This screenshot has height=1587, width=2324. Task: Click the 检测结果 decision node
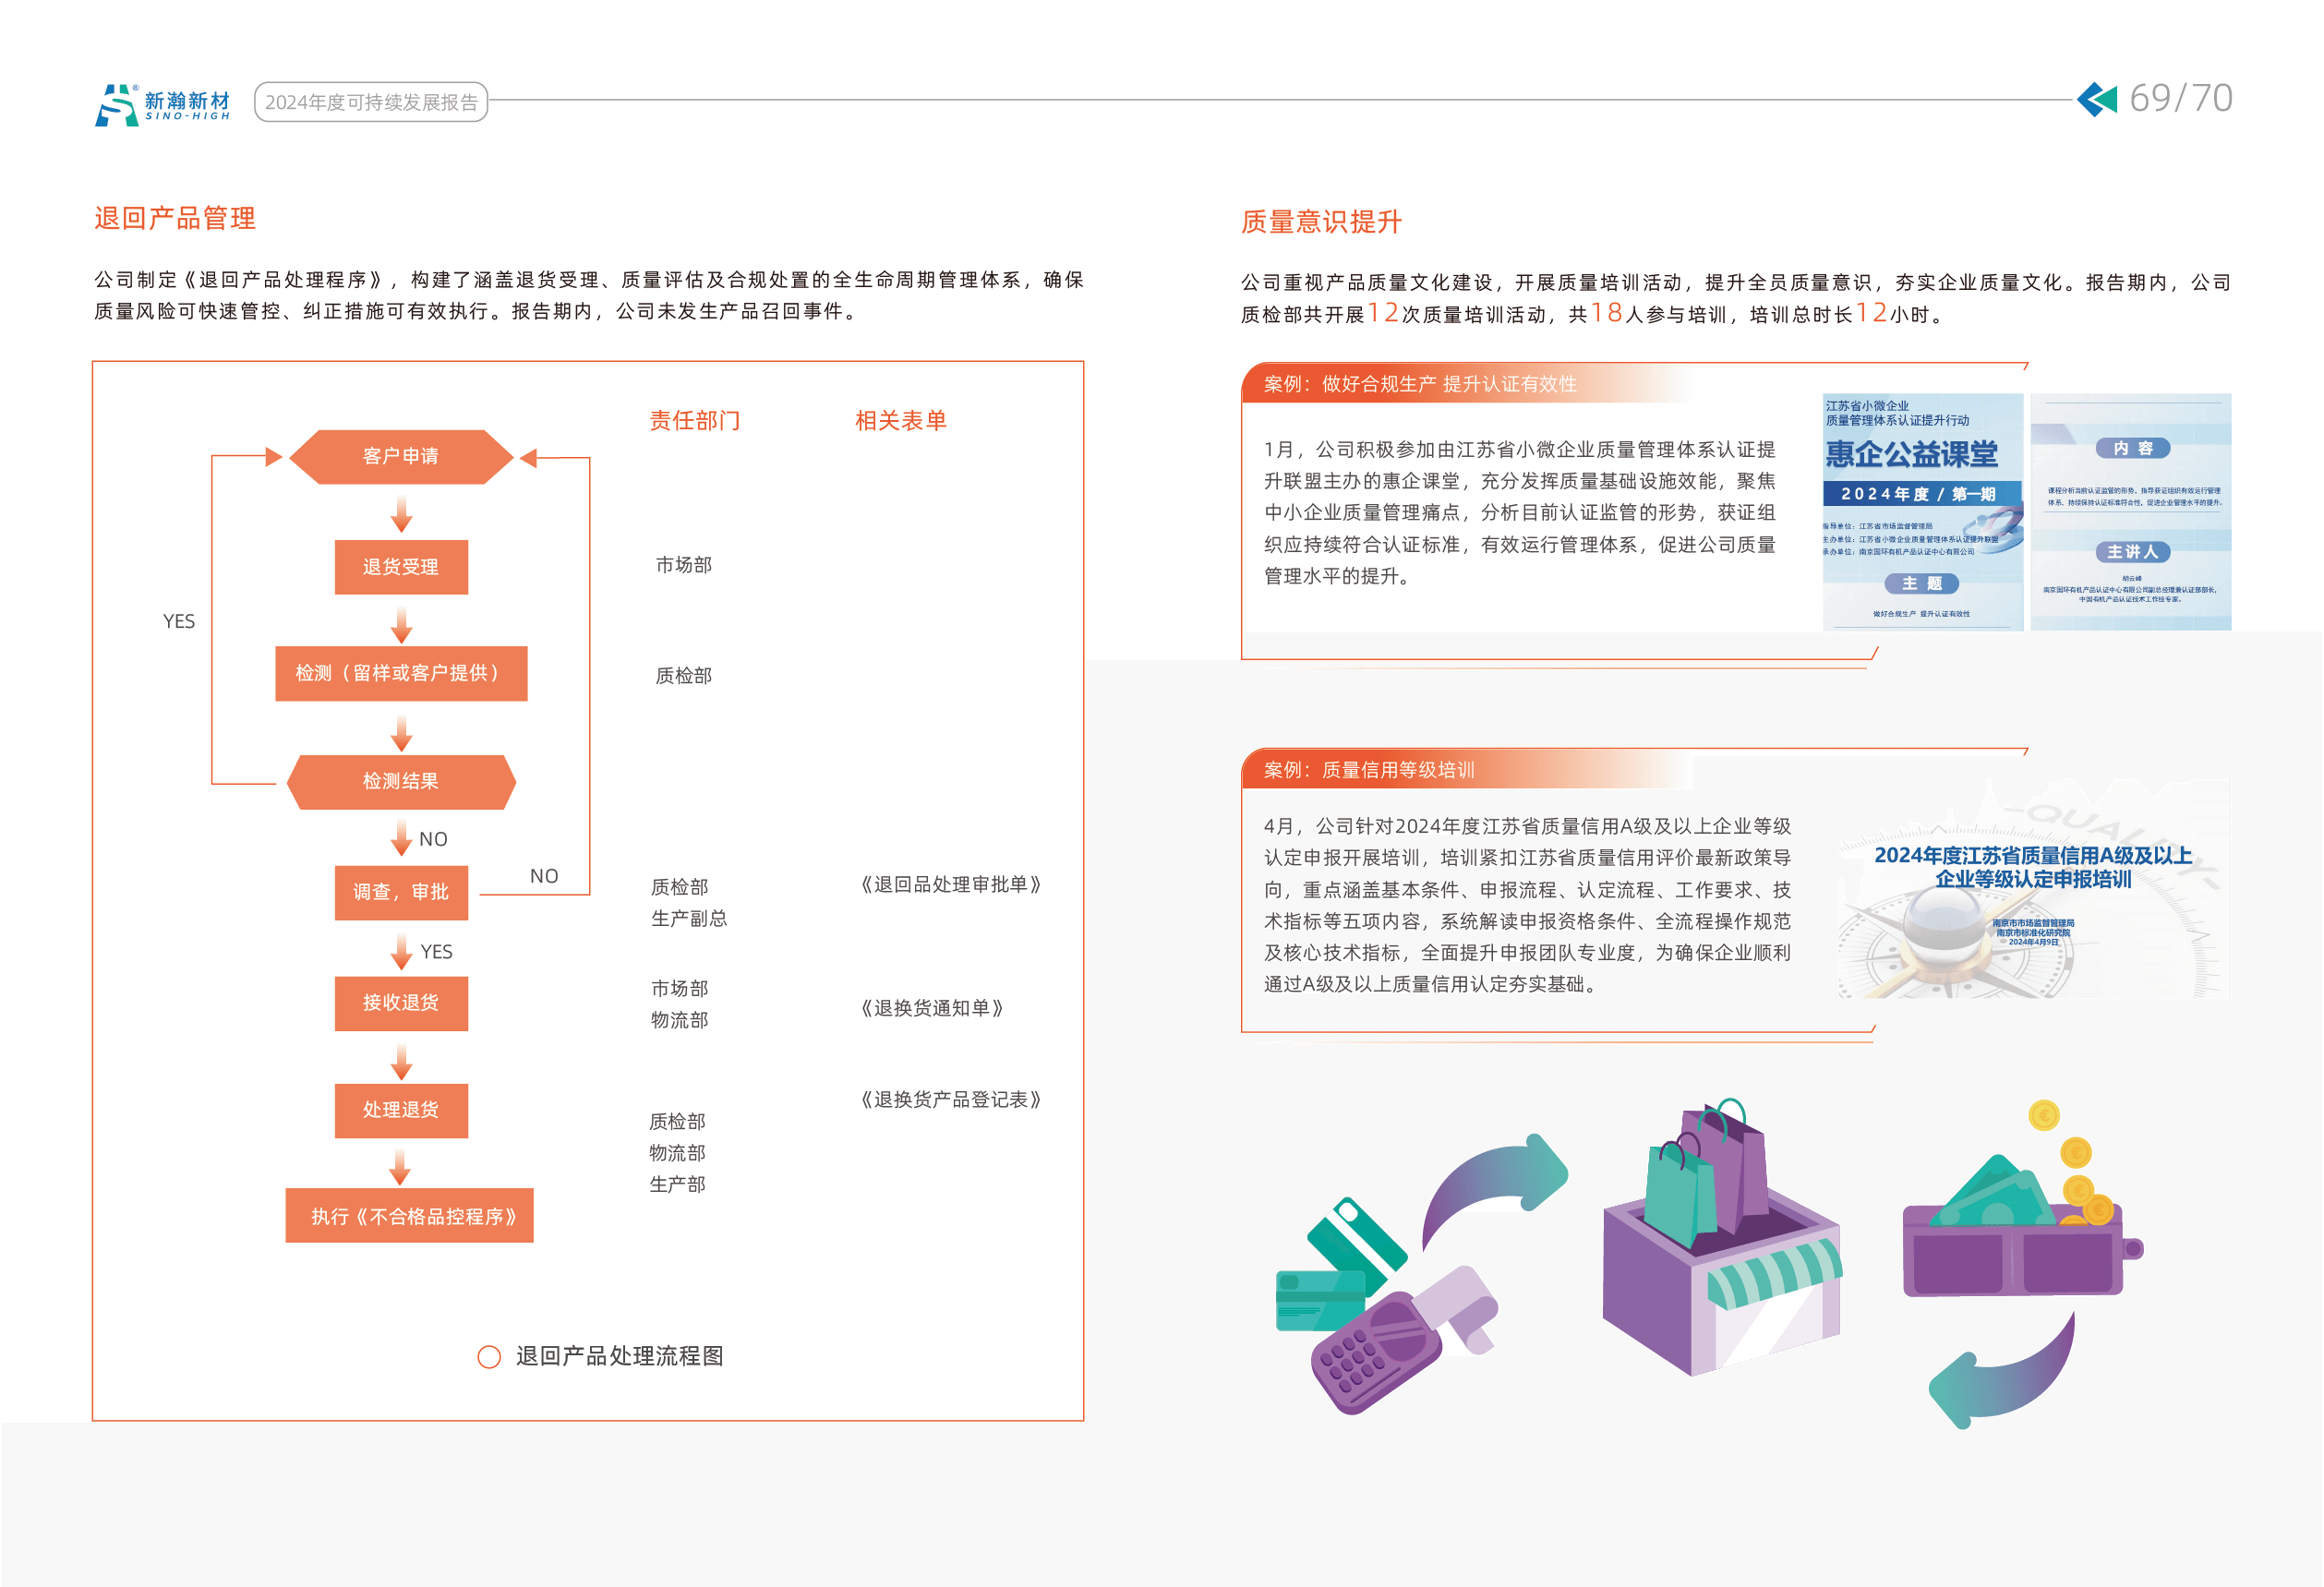401,782
